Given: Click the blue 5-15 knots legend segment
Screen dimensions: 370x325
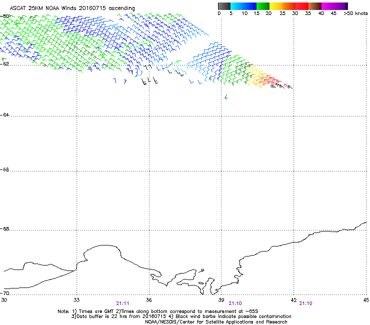Looking at the screenshot, I should [x=243, y=6].
